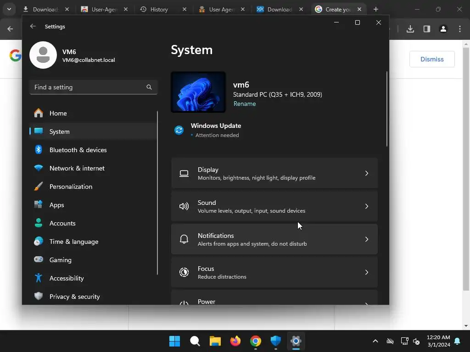Image resolution: width=470 pixels, height=352 pixels.
Task: Show hidden system tray icons
Action: (375, 341)
